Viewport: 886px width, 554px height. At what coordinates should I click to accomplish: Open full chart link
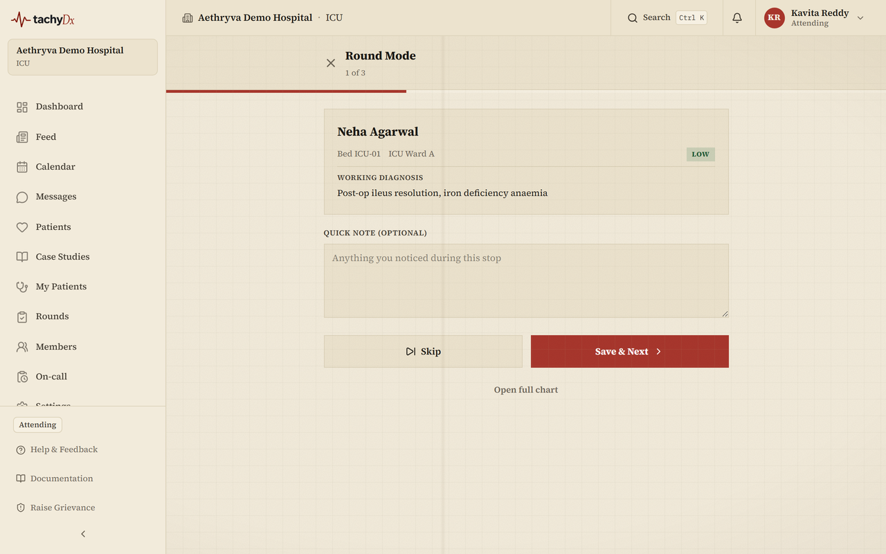click(x=526, y=390)
